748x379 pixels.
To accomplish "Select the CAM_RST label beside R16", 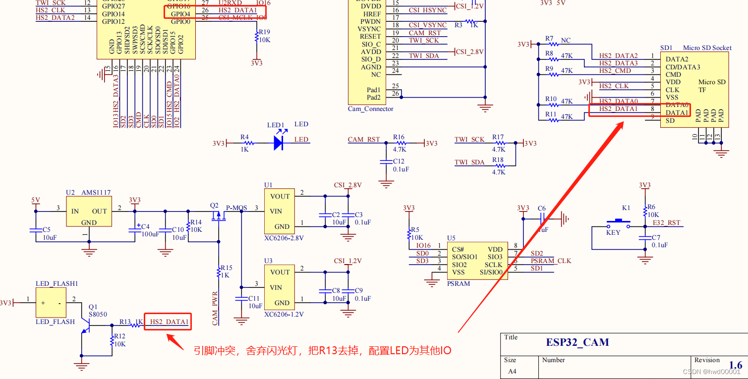I will coord(364,139).
